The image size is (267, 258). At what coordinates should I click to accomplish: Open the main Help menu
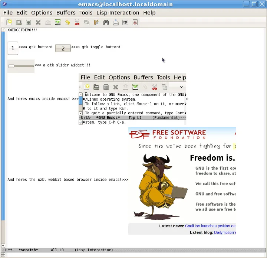click(149, 13)
